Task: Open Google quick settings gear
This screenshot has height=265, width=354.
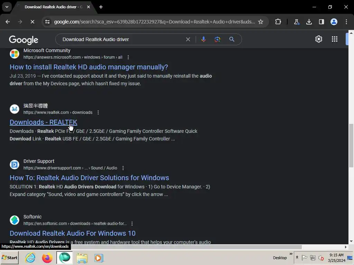Action: (x=318, y=39)
